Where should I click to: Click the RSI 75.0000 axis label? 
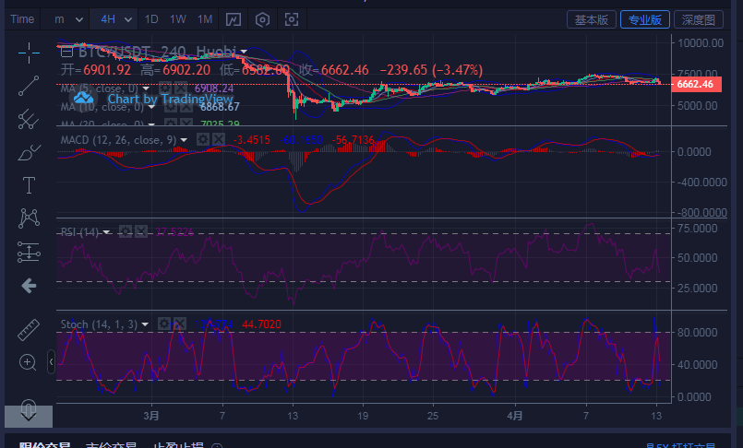pyautogui.click(x=698, y=229)
